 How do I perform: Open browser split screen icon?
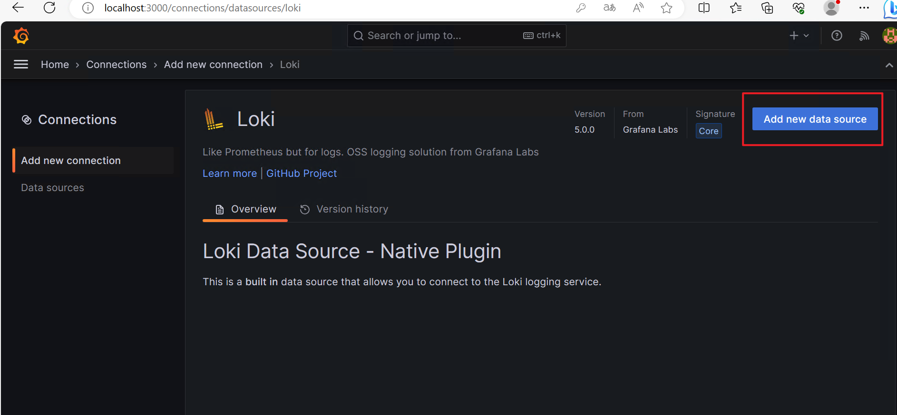[704, 8]
